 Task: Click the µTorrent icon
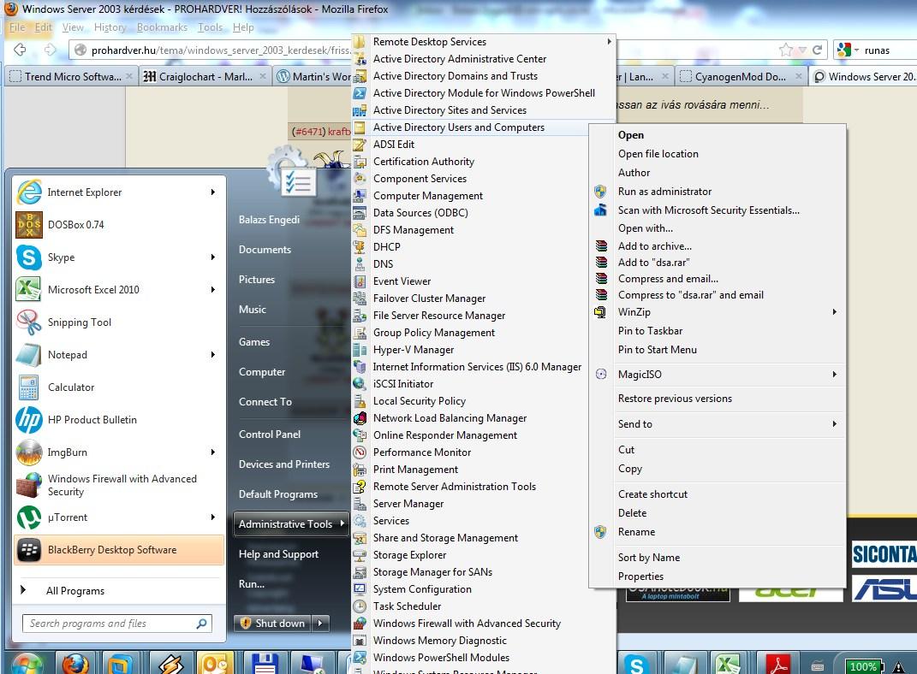click(29, 517)
